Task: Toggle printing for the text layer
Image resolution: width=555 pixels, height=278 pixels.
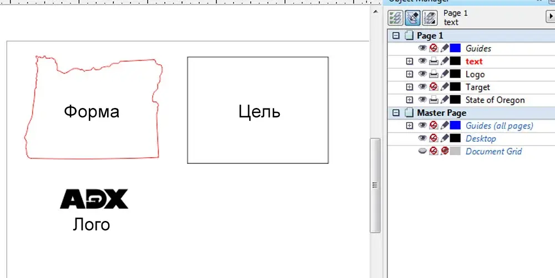Action: (x=433, y=61)
